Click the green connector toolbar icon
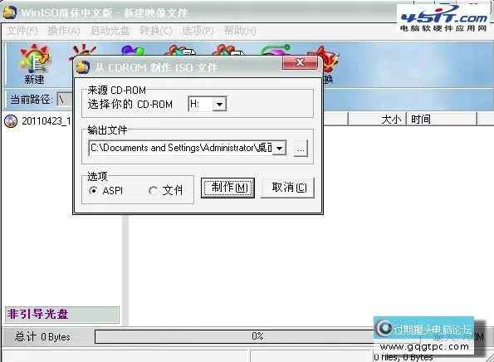This screenshot has height=362, width=494. pyautogui.click(x=275, y=51)
